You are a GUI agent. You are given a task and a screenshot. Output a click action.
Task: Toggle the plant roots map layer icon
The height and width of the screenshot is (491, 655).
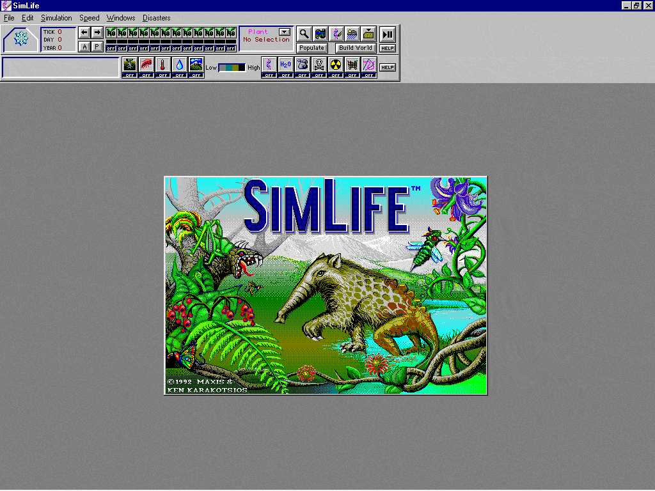point(129,65)
